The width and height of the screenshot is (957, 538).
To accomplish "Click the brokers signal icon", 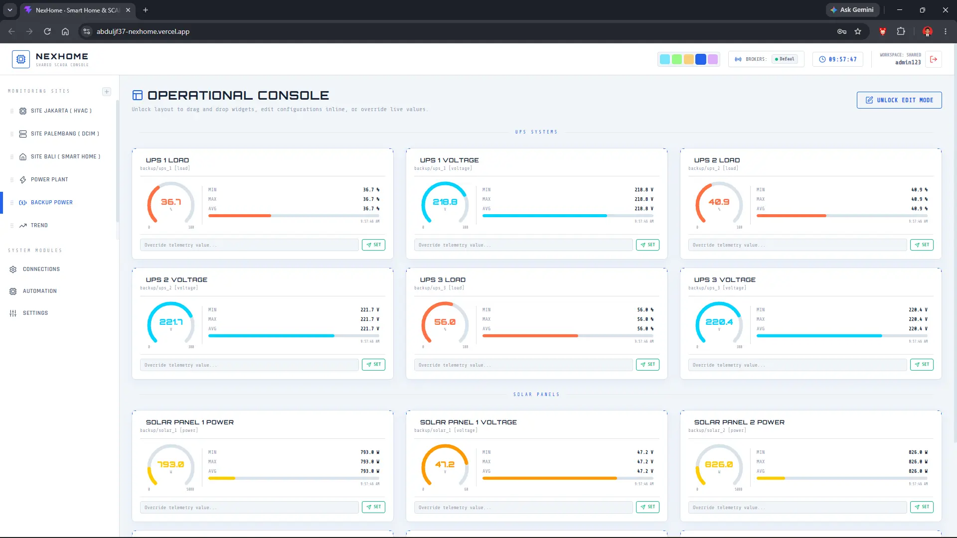I will 738,59.
